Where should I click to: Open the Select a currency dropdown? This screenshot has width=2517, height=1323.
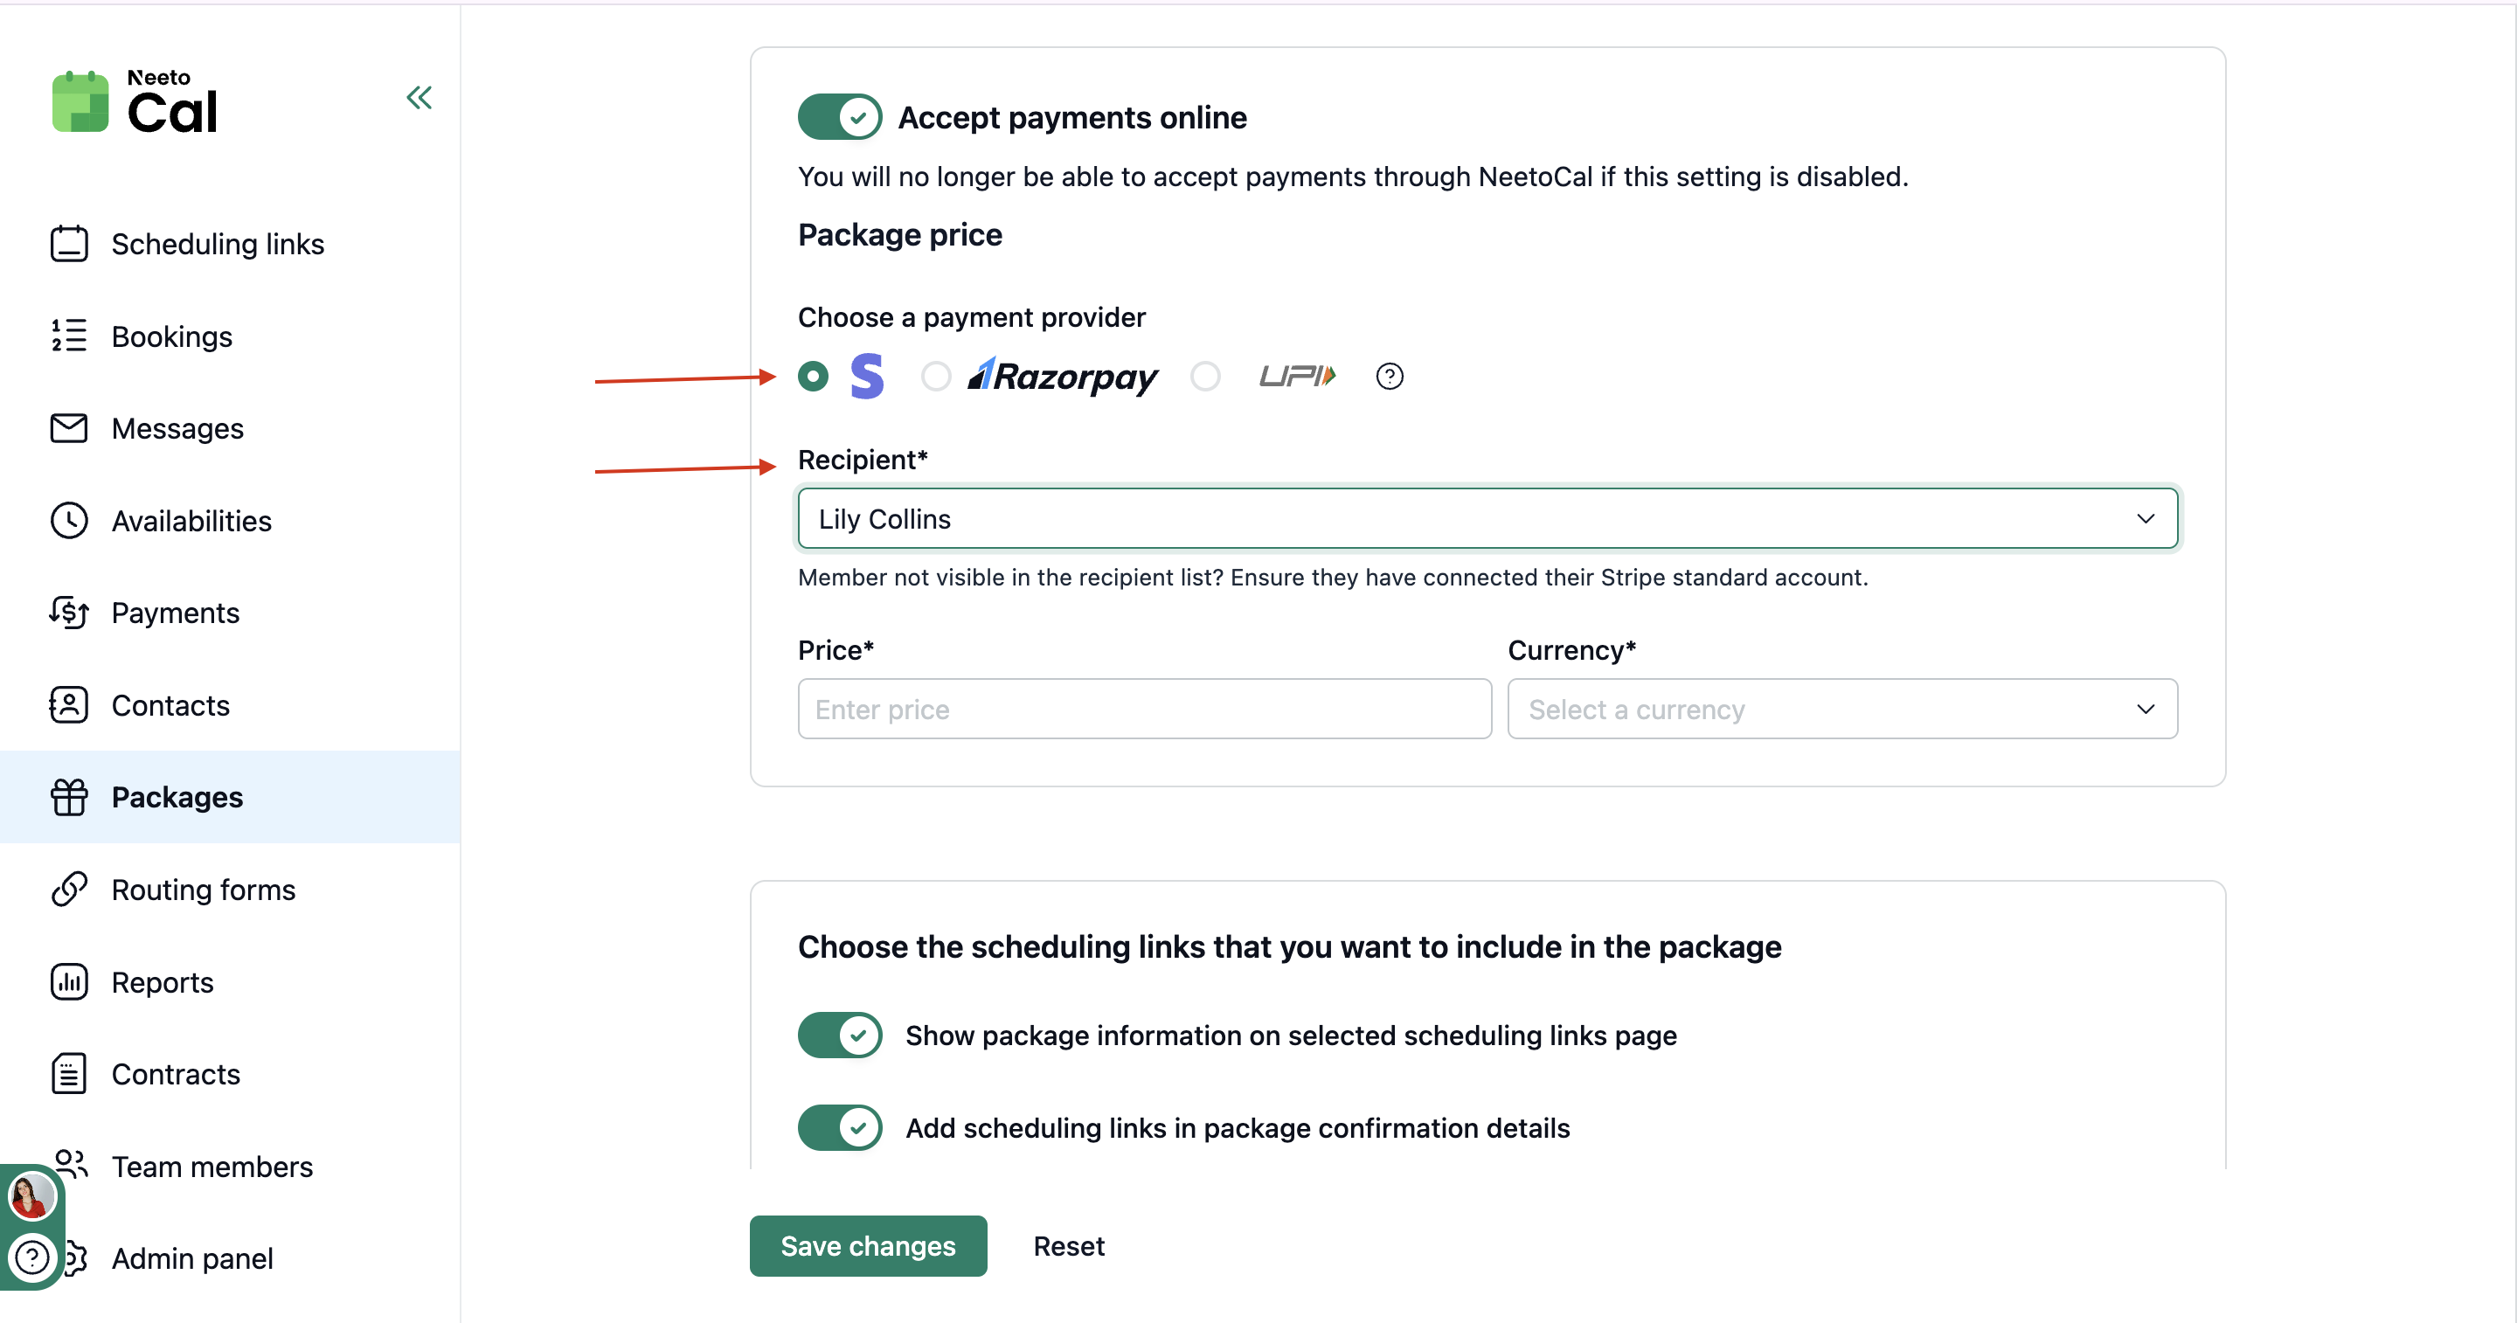coord(1841,710)
